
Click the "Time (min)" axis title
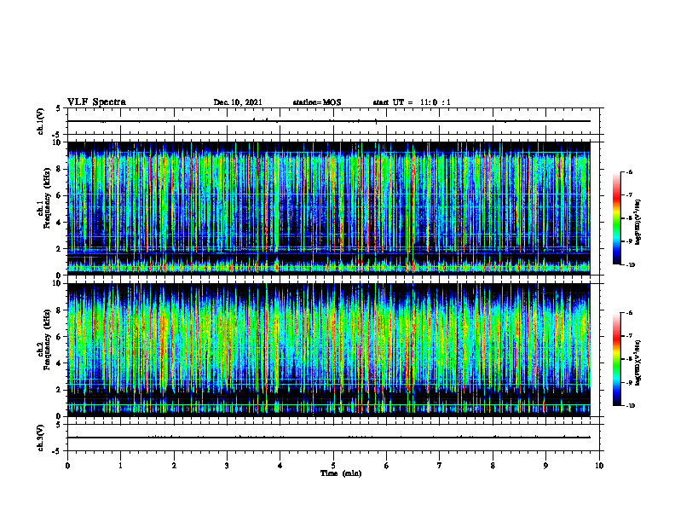pos(341,473)
